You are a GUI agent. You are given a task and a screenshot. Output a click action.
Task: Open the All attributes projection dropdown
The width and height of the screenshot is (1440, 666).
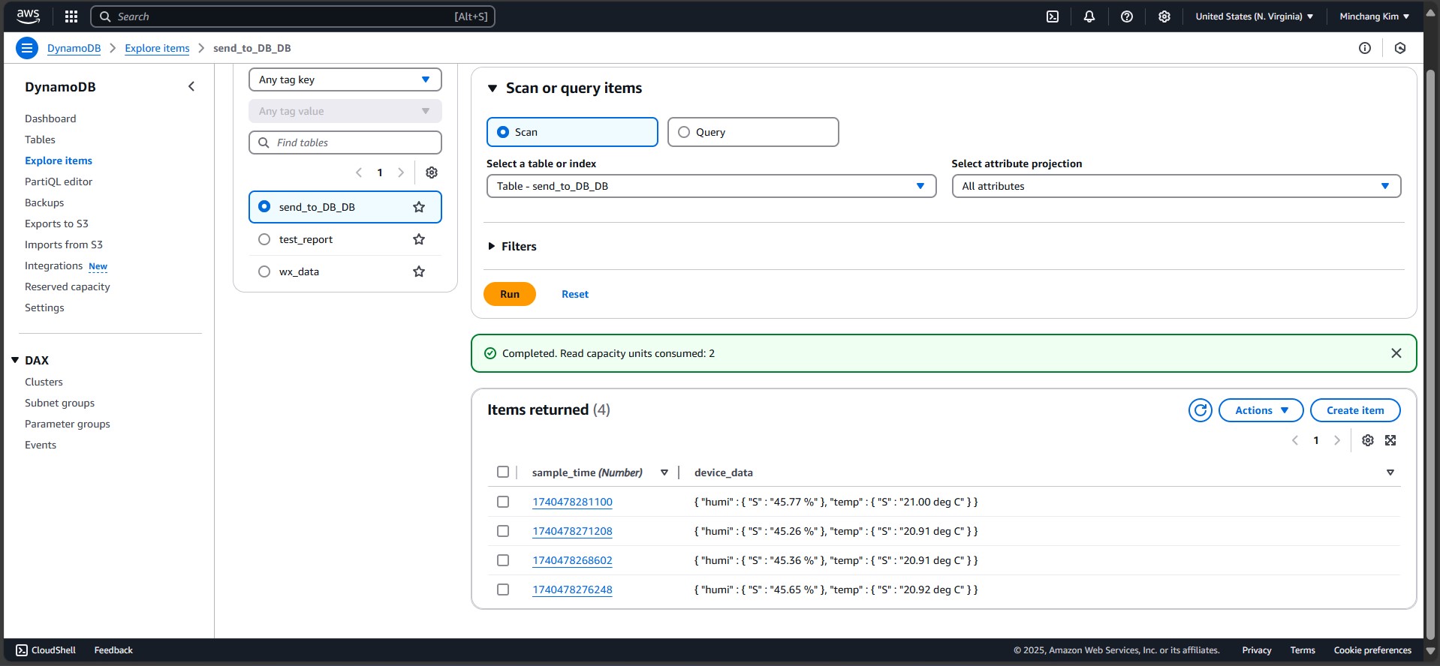click(x=1176, y=186)
